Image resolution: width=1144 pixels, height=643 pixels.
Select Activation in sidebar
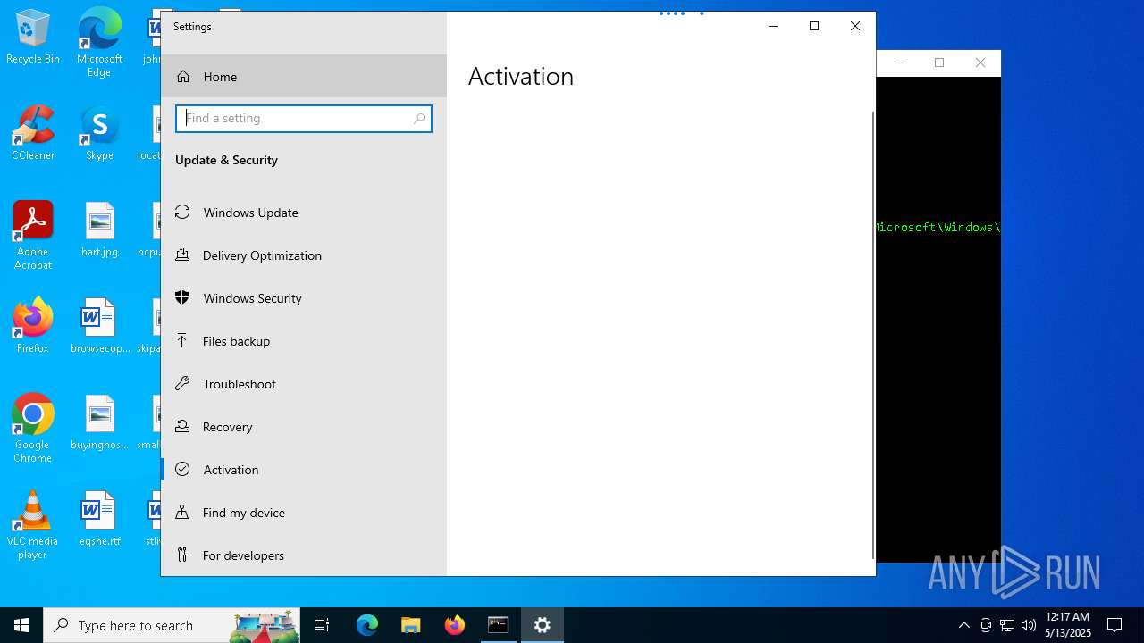304,470
